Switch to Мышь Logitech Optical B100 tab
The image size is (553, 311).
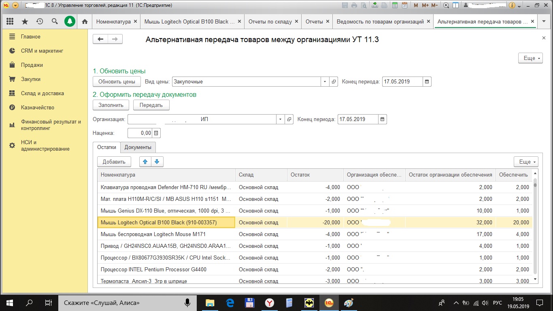click(x=189, y=21)
